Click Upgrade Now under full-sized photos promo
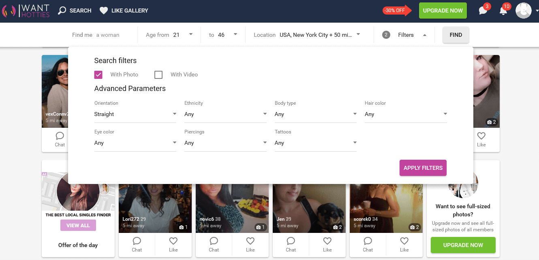 click(463, 245)
